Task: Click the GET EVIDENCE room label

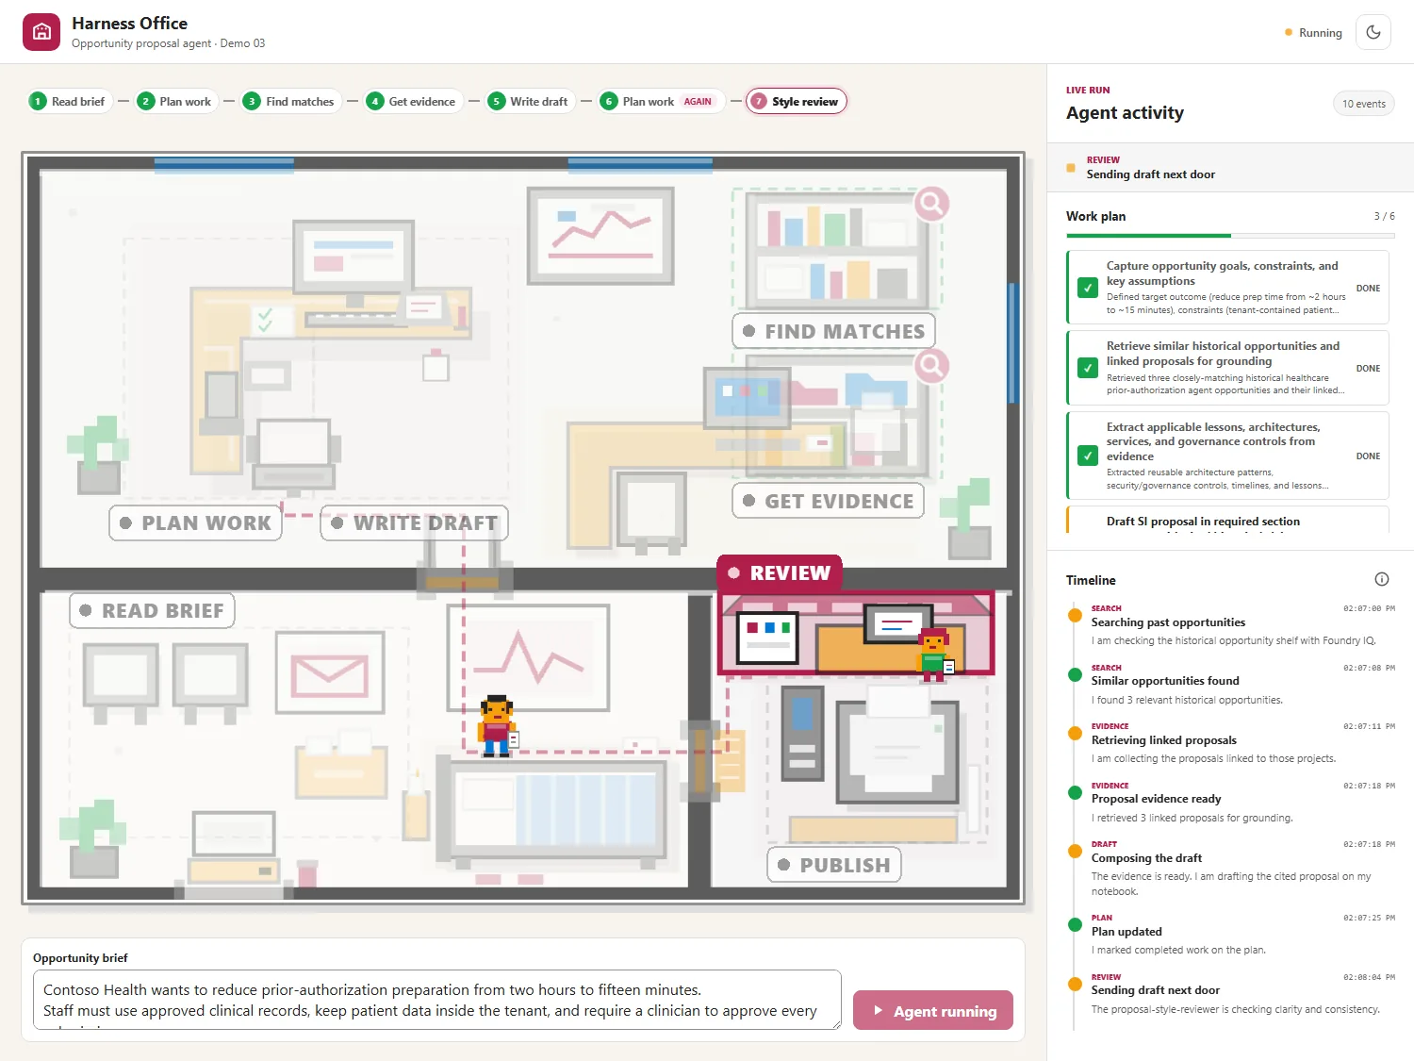Action: pos(829,501)
